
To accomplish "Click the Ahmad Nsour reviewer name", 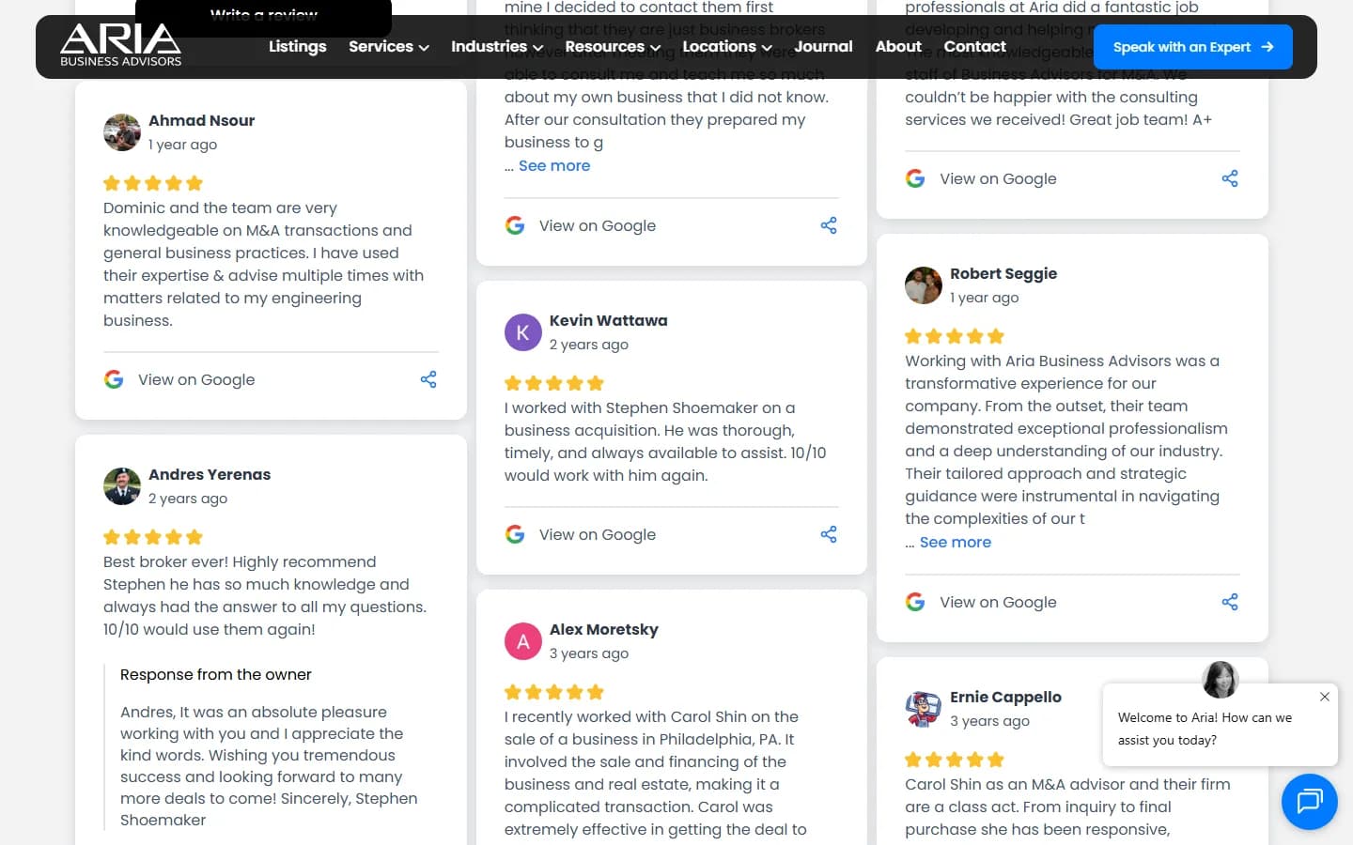I will coord(201,120).
